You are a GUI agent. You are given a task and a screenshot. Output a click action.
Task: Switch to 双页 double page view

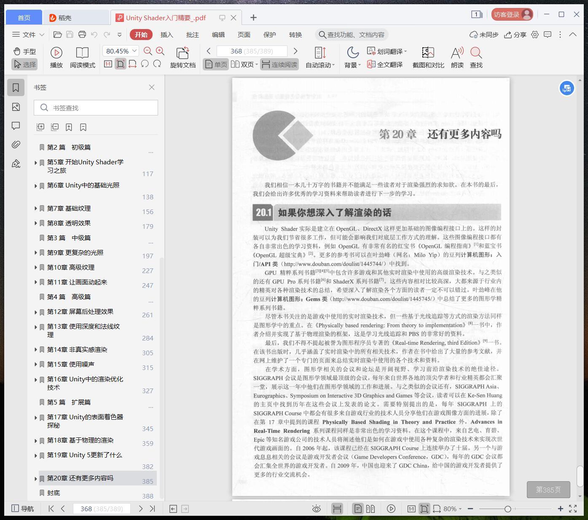point(244,64)
